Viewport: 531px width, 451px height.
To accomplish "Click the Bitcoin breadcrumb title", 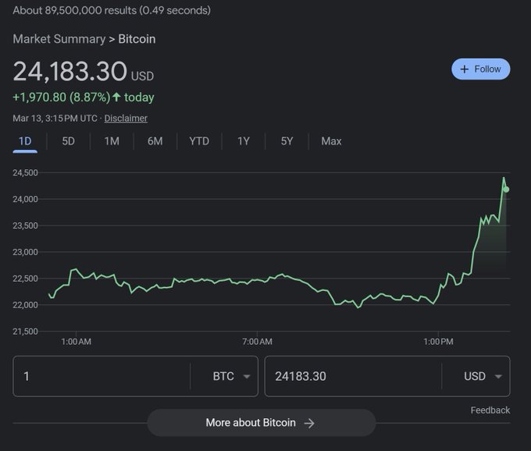I will [x=137, y=39].
